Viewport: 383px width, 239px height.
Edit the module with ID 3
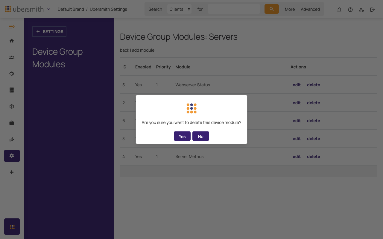point(297,139)
